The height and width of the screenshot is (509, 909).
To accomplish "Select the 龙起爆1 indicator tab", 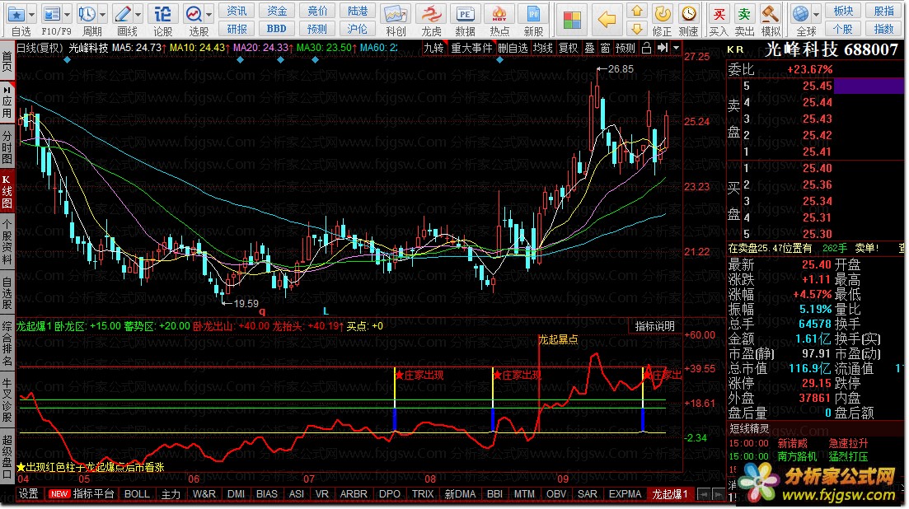I will [x=669, y=494].
